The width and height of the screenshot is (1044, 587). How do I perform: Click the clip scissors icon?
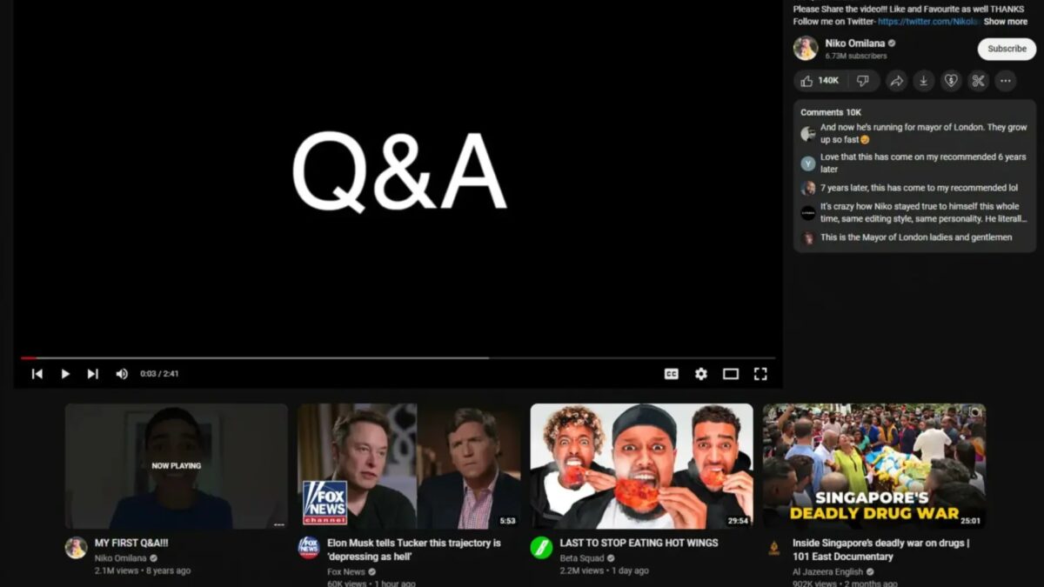978,81
